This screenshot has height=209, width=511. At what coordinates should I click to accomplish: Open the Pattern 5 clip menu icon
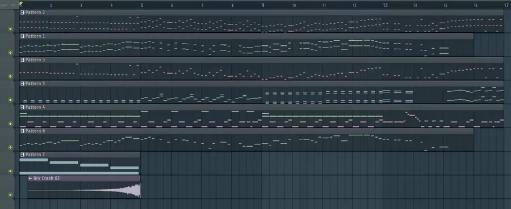click(x=23, y=83)
